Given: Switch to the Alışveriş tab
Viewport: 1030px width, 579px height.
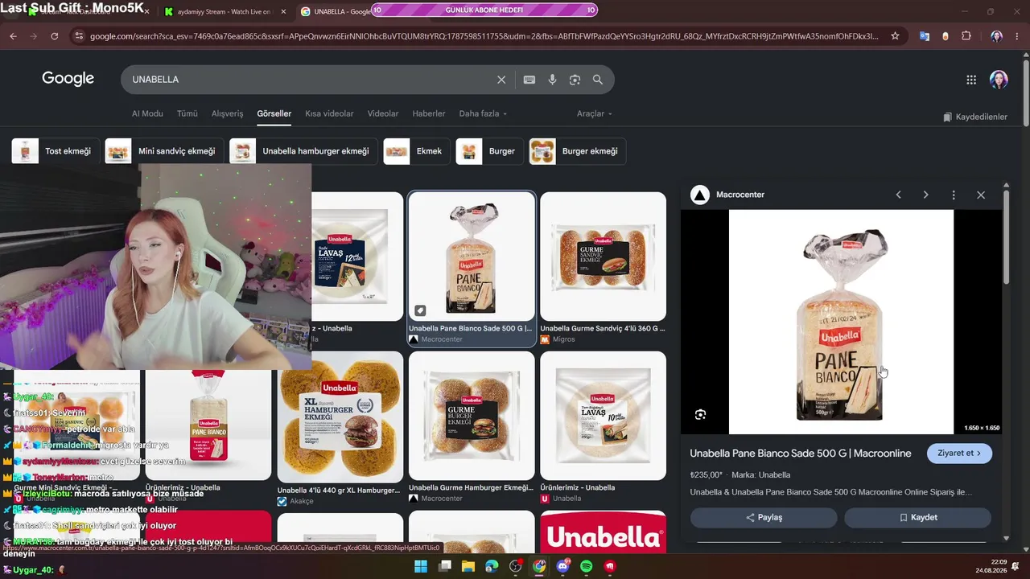Looking at the screenshot, I should pyautogui.click(x=227, y=113).
